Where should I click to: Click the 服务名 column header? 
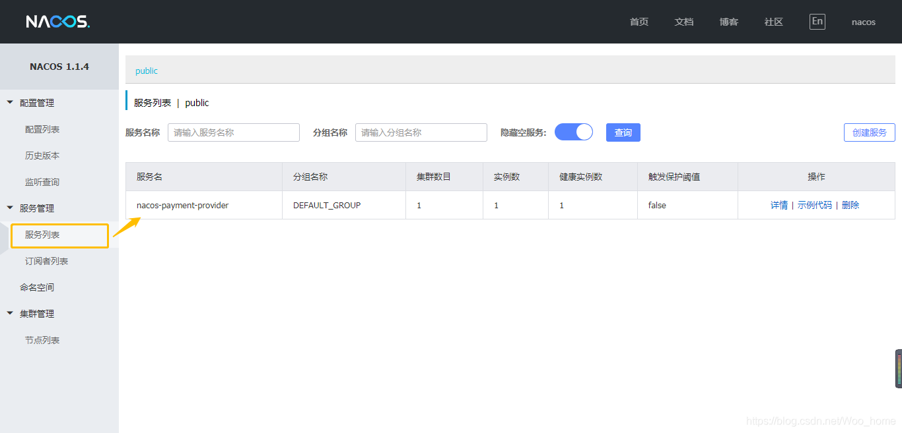click(204, 177)
